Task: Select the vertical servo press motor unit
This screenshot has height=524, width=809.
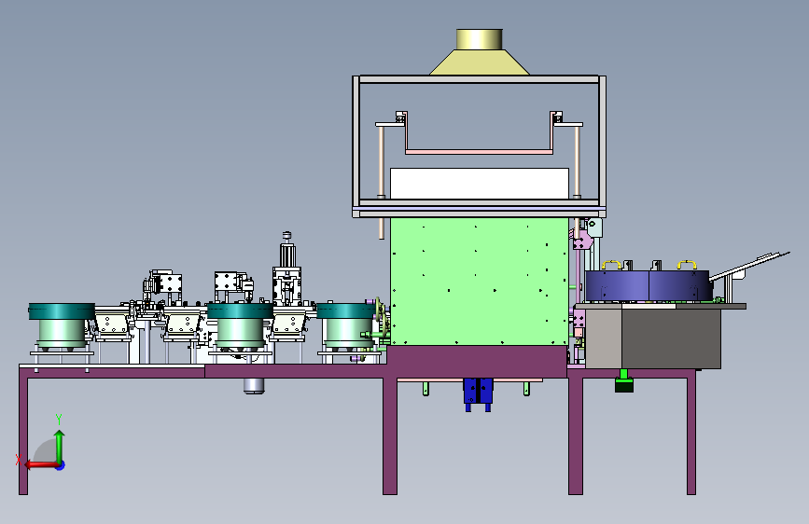Action: [x=286, y=269]
